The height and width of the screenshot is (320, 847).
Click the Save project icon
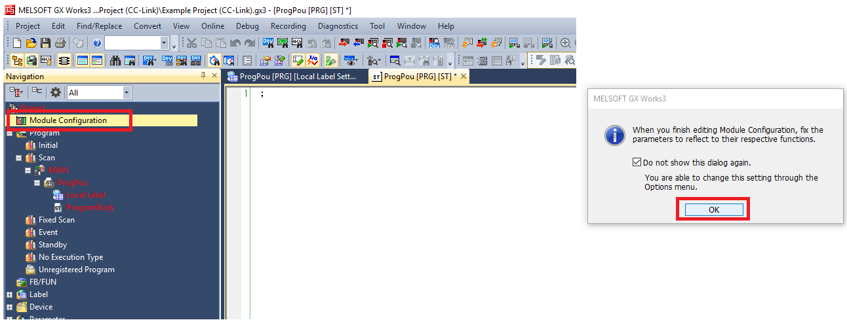point(46,43)
